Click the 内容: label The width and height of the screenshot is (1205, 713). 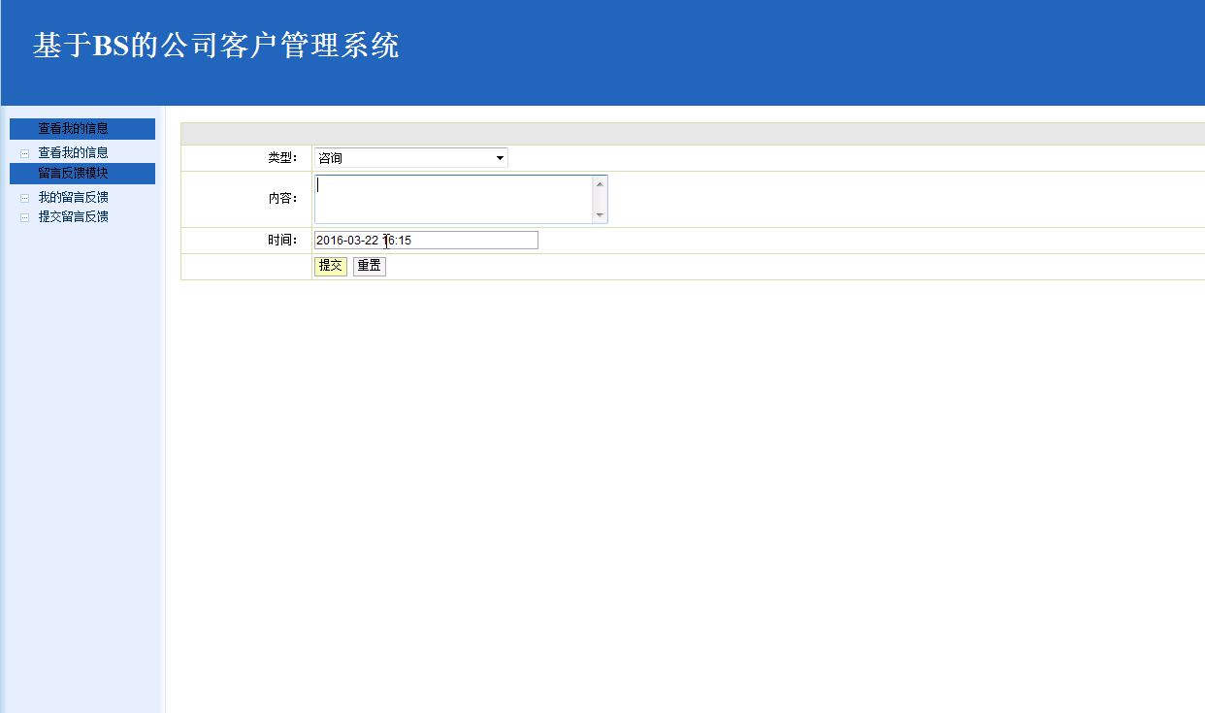click(282, 198)
